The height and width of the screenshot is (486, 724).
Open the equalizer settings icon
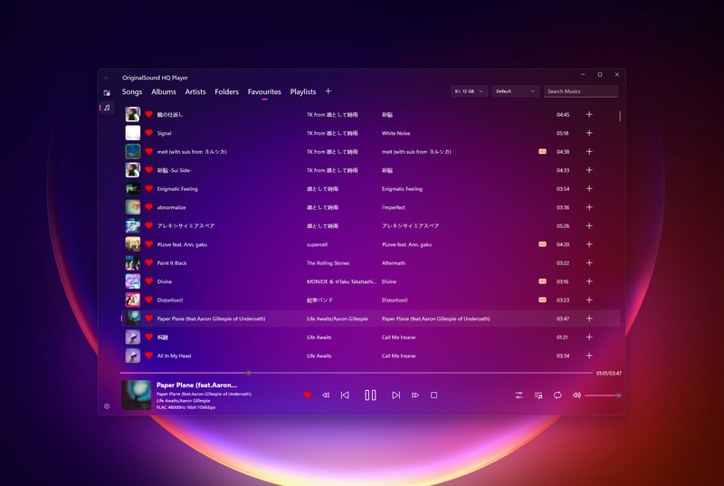pos(519,395)
